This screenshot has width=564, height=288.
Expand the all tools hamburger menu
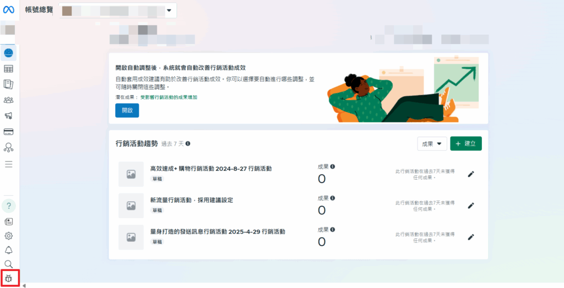pyautogui.click(x=9, y=164)
